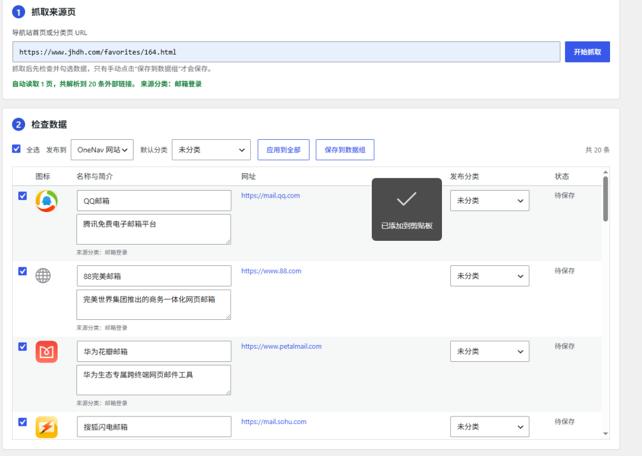Click the 已添加到剪贴板 toast notification

coord(406,209)
